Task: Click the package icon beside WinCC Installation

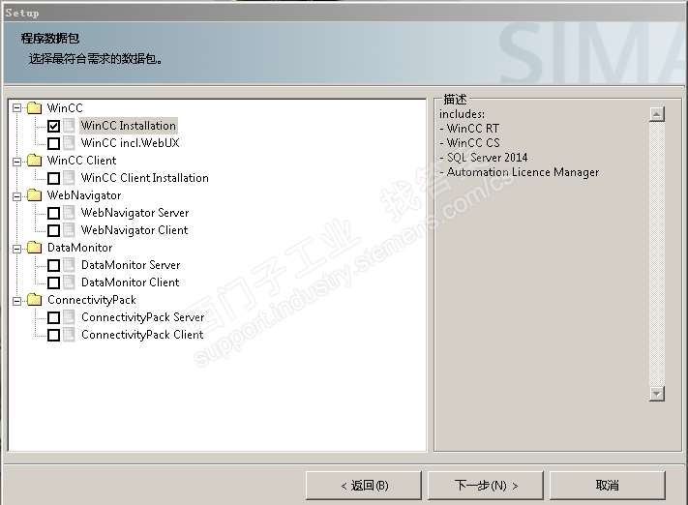Action: point(69,126)
